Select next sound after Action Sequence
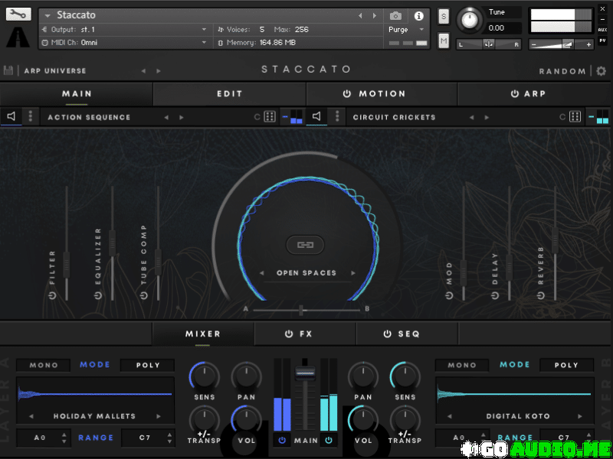The width and height of the screenshot is (613, 459). click(x=182, y=117)
